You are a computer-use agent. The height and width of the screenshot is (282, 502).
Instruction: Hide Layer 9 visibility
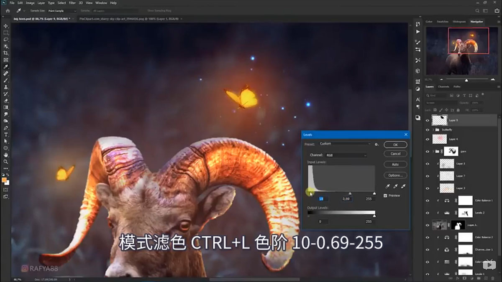[x=428, y=120]
